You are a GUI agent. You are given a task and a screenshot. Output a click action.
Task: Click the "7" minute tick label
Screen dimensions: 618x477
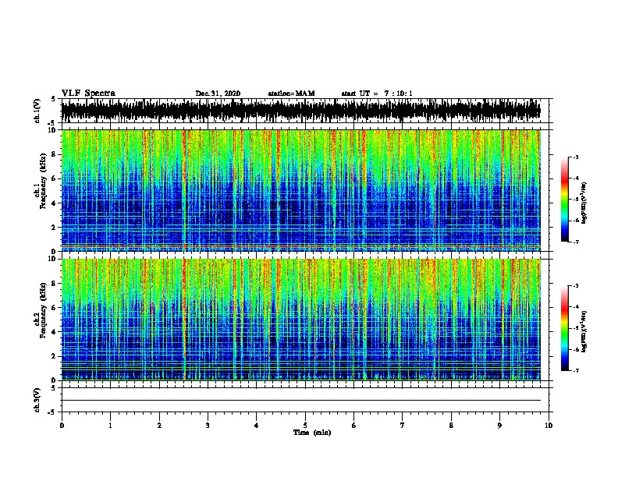(x=403, y=426)
